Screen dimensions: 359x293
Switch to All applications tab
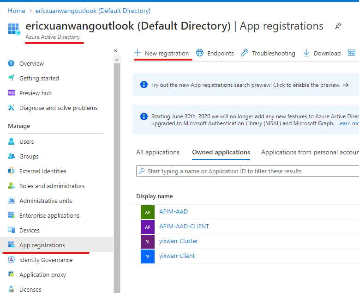click(x=158, y=152)
